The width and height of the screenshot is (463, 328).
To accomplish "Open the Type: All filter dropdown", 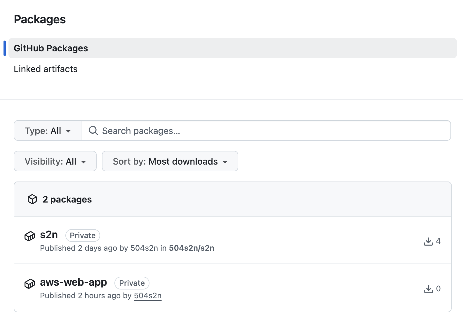I will (48, 131).
